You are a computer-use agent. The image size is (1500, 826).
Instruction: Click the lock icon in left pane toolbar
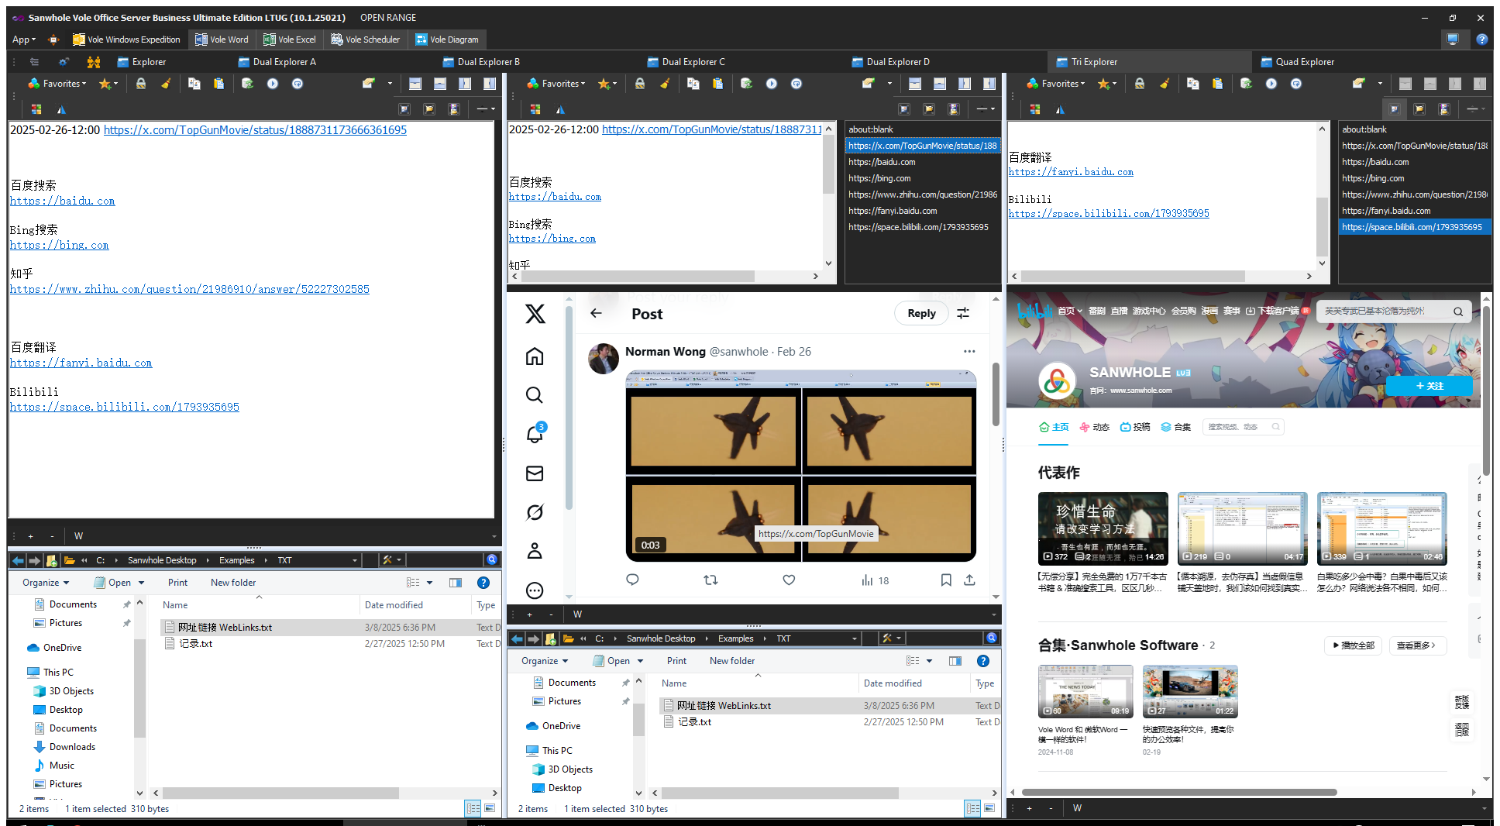click(141, 84)
